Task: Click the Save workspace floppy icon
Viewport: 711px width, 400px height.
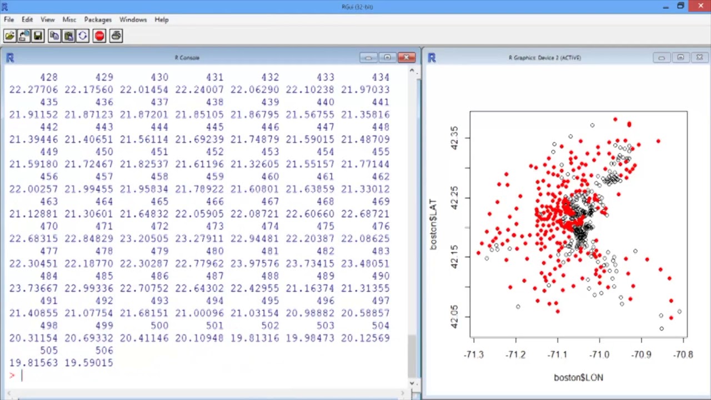Action: pos(38,36)
